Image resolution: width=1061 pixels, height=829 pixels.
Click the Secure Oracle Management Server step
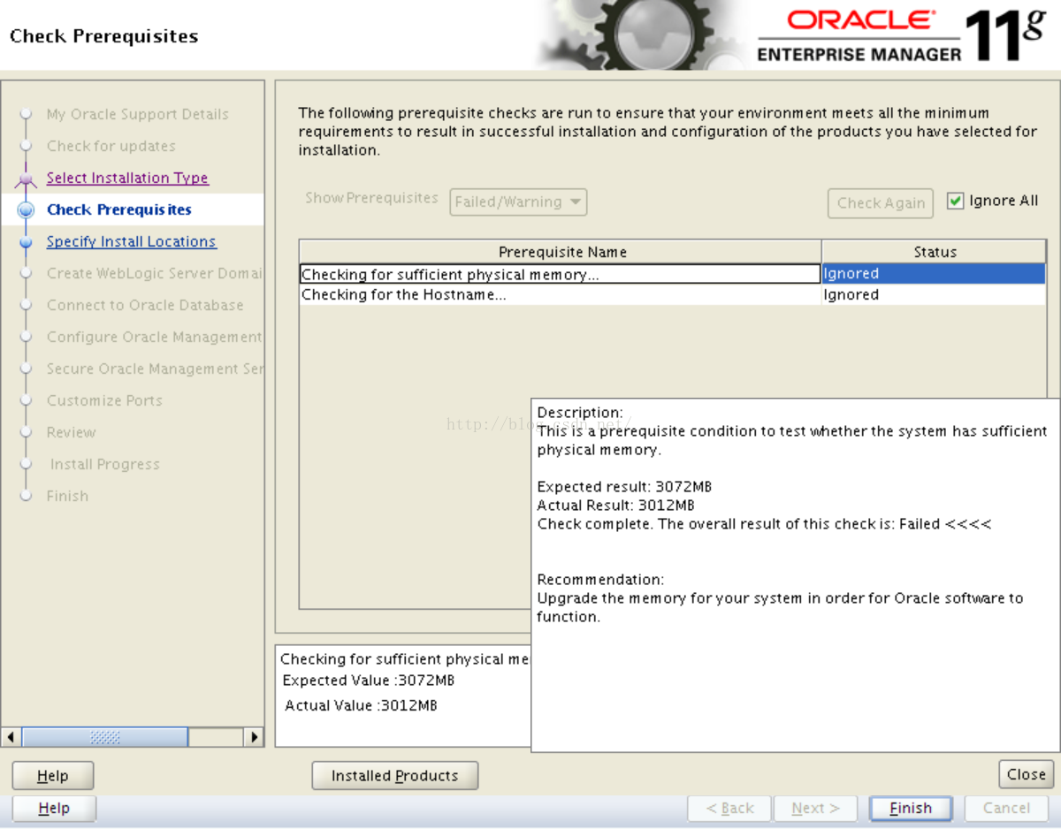[154, 369]
